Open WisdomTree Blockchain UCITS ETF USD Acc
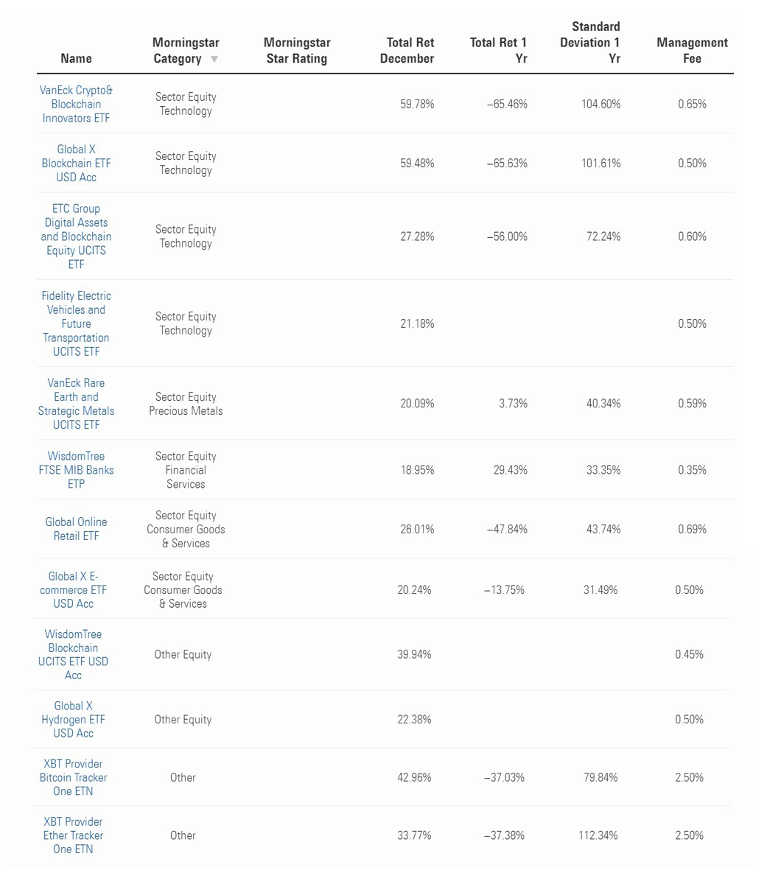Image resolution: width=767 pixels, height=884 pixels. (x=73, y=654)
